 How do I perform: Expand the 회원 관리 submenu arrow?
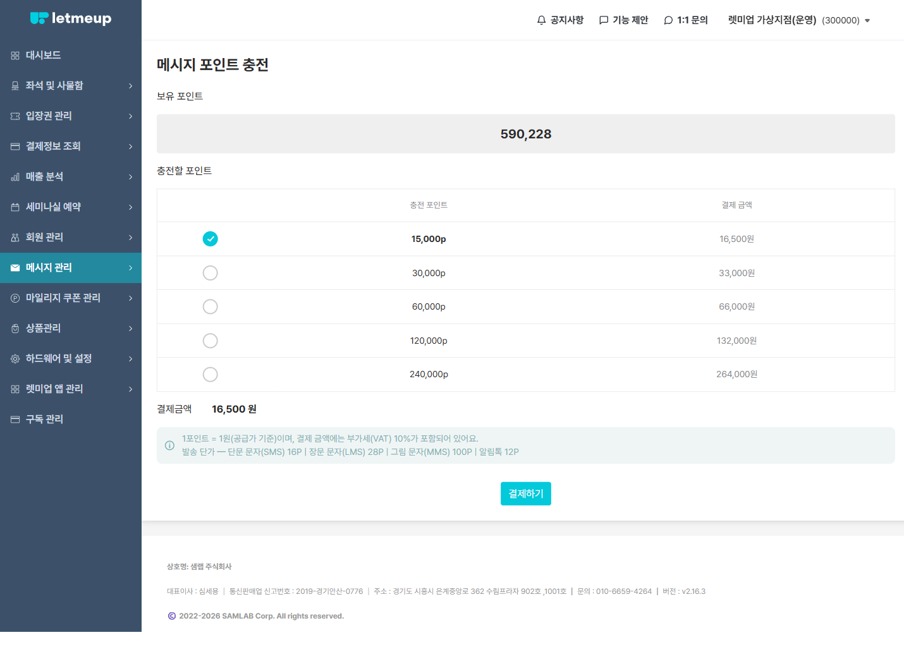tap(131, 238)
